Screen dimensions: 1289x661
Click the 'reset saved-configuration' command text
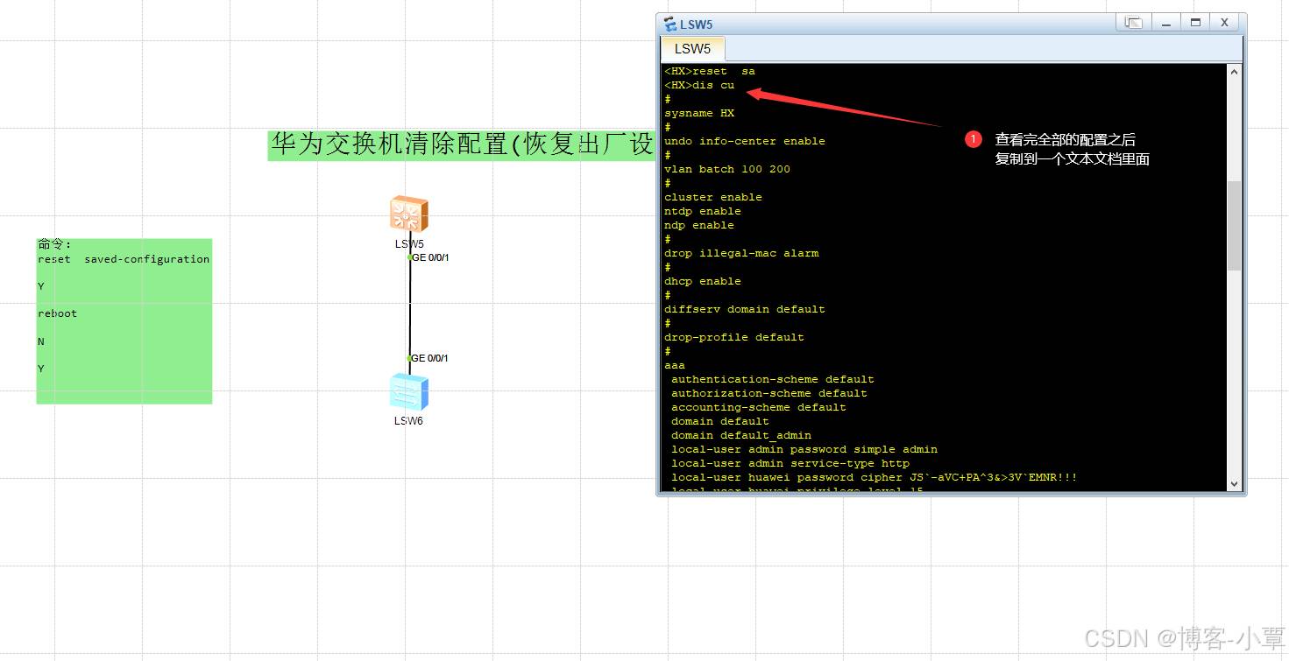click(x=124, y=259)
